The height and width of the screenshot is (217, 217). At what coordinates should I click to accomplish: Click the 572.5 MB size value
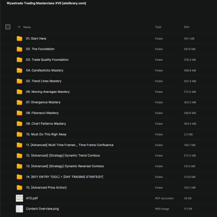pyautogui.click(x=190, y=156)
